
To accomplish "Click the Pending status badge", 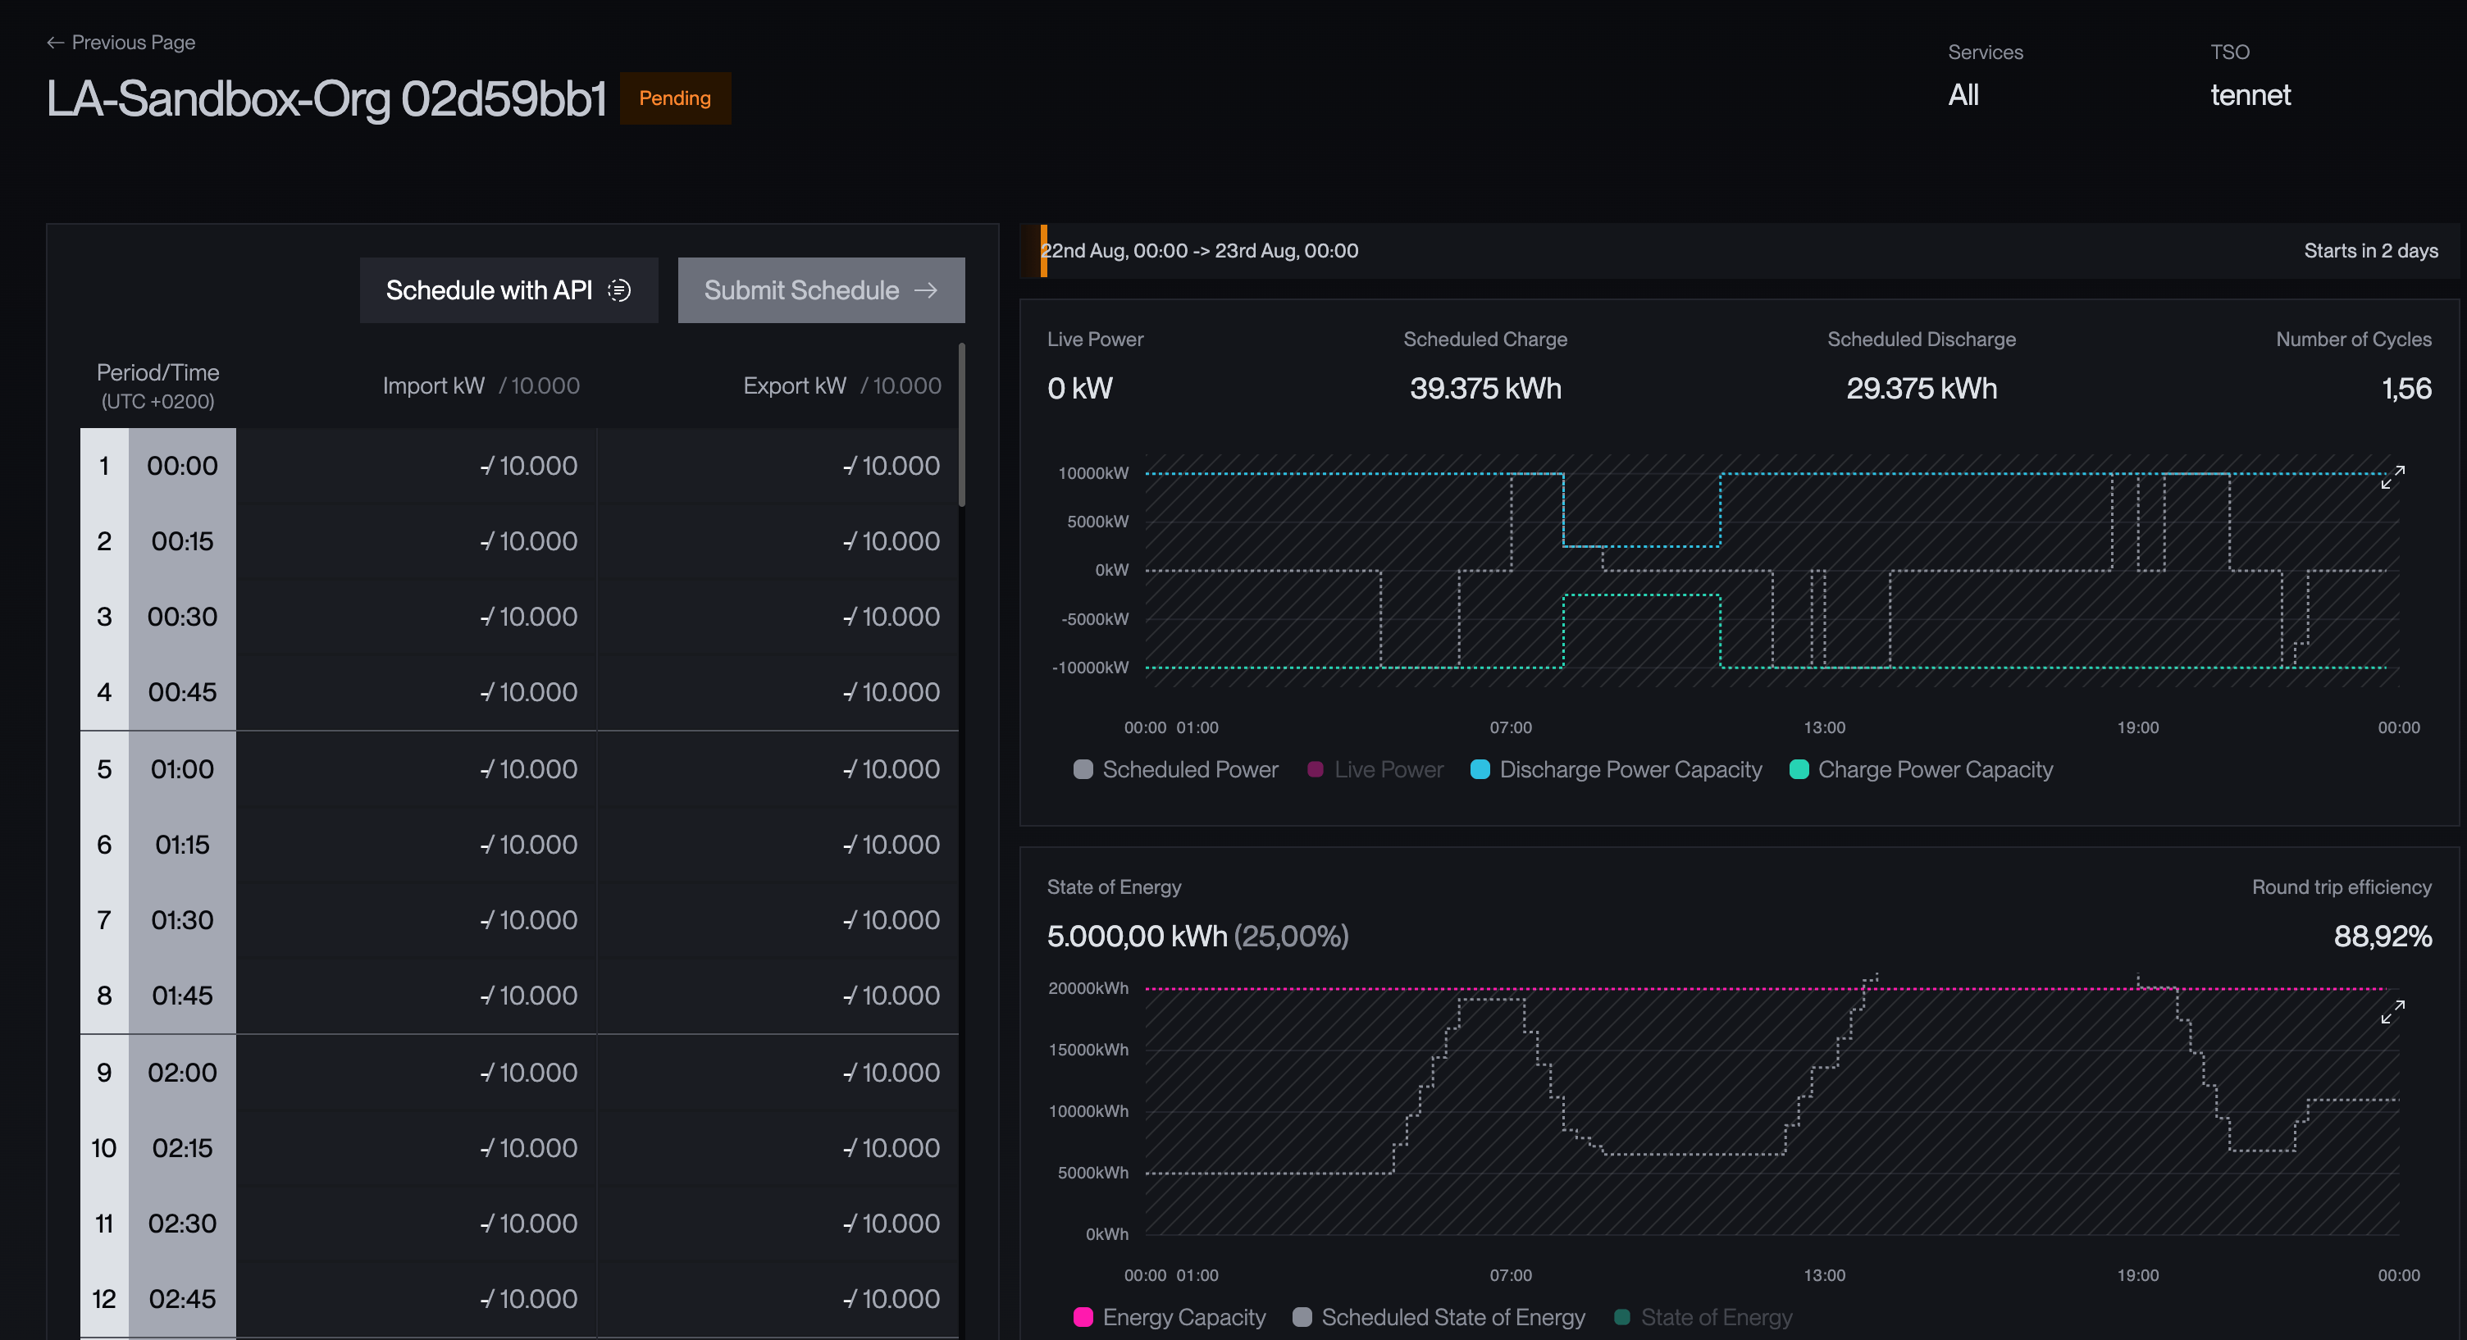I will point(675,98).
